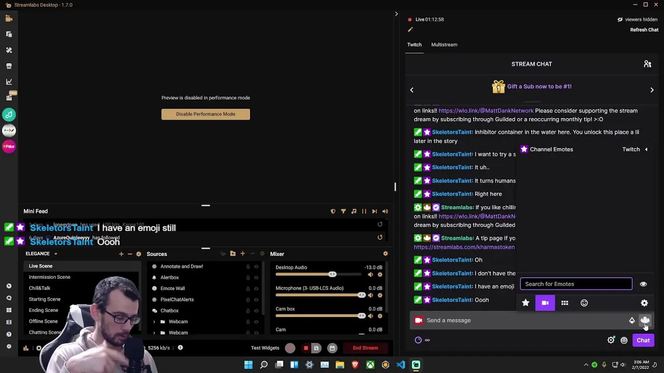The width and height of the screenshot is (664, 373).
Task: Open Streamlabs settings gear in sidebar
Action: [9, 347]
